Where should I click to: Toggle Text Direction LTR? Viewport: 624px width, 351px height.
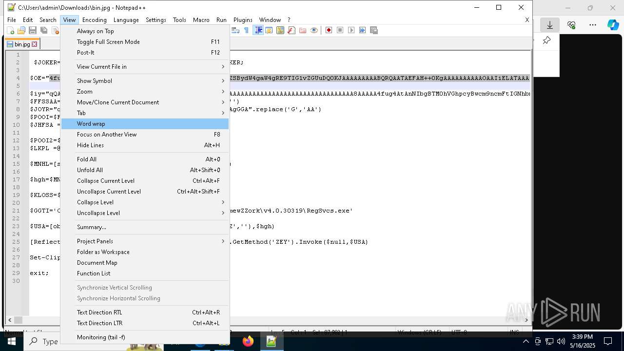pos(145,323)
